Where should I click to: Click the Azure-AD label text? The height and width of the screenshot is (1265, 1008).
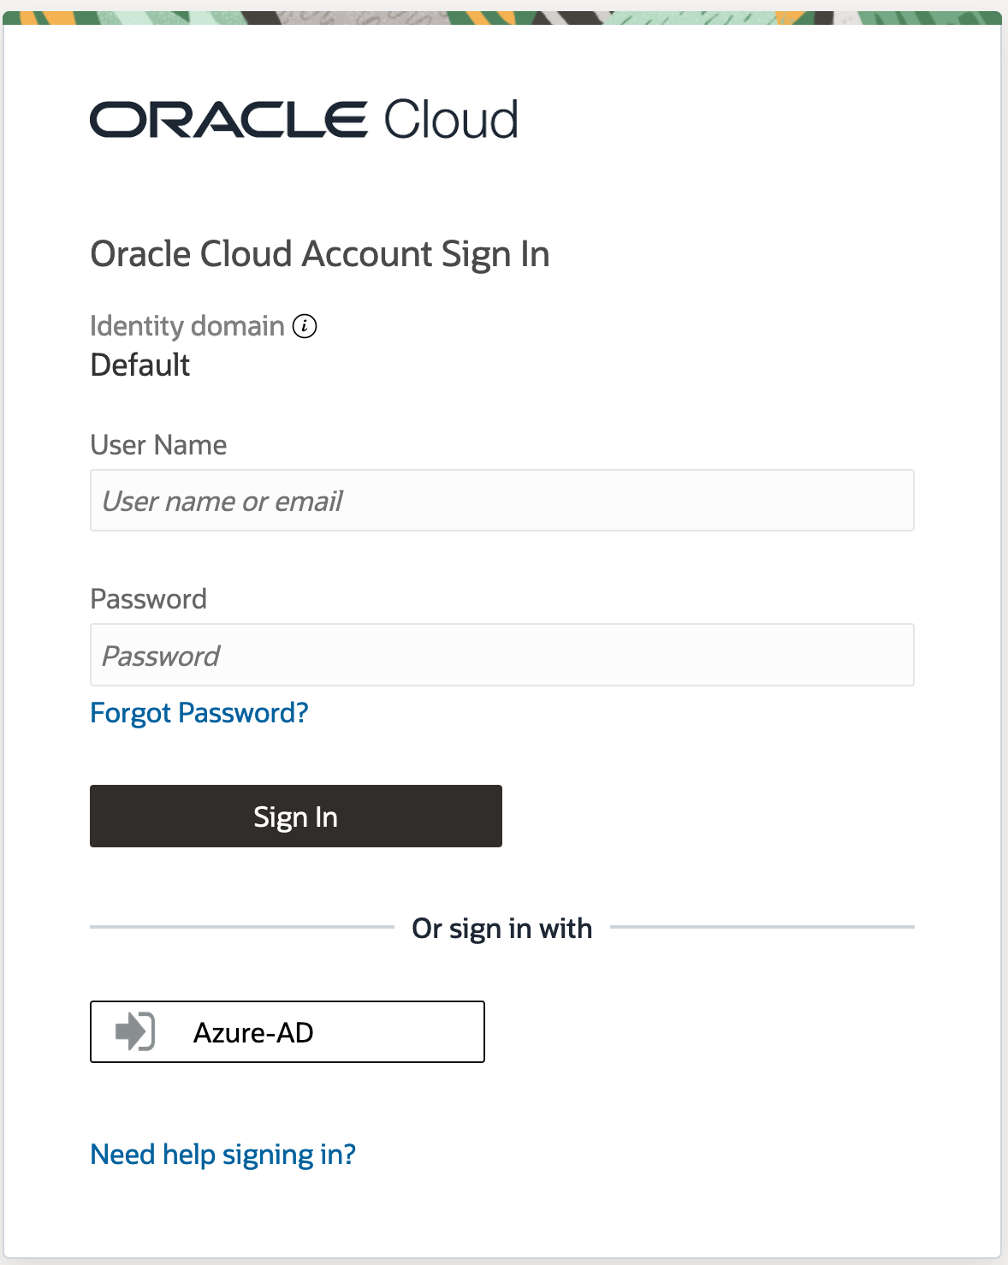(253, 1033)
